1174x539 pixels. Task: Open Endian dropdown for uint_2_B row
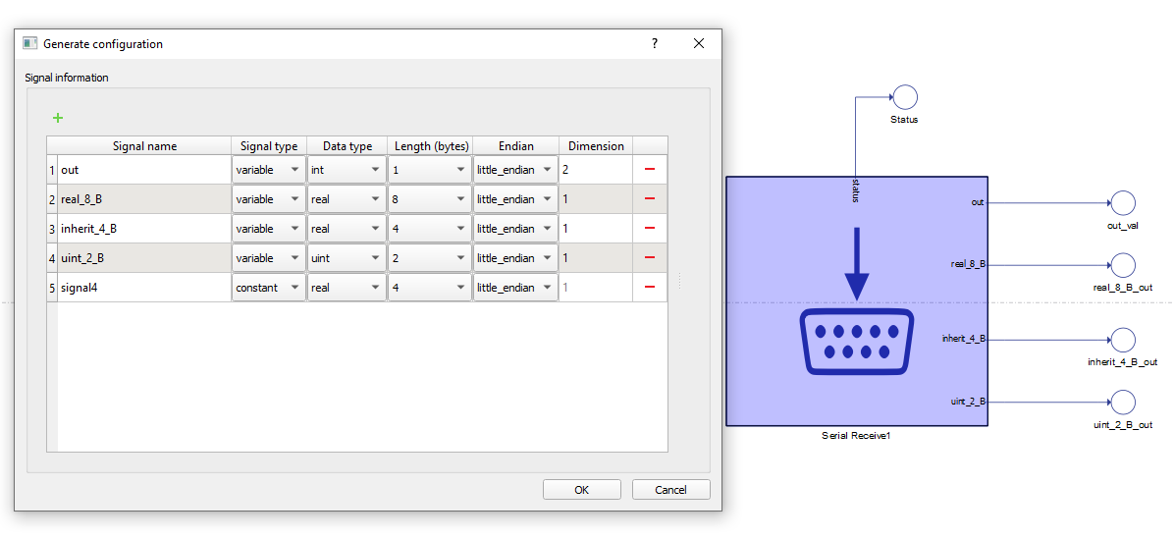(x=515, y=258)
